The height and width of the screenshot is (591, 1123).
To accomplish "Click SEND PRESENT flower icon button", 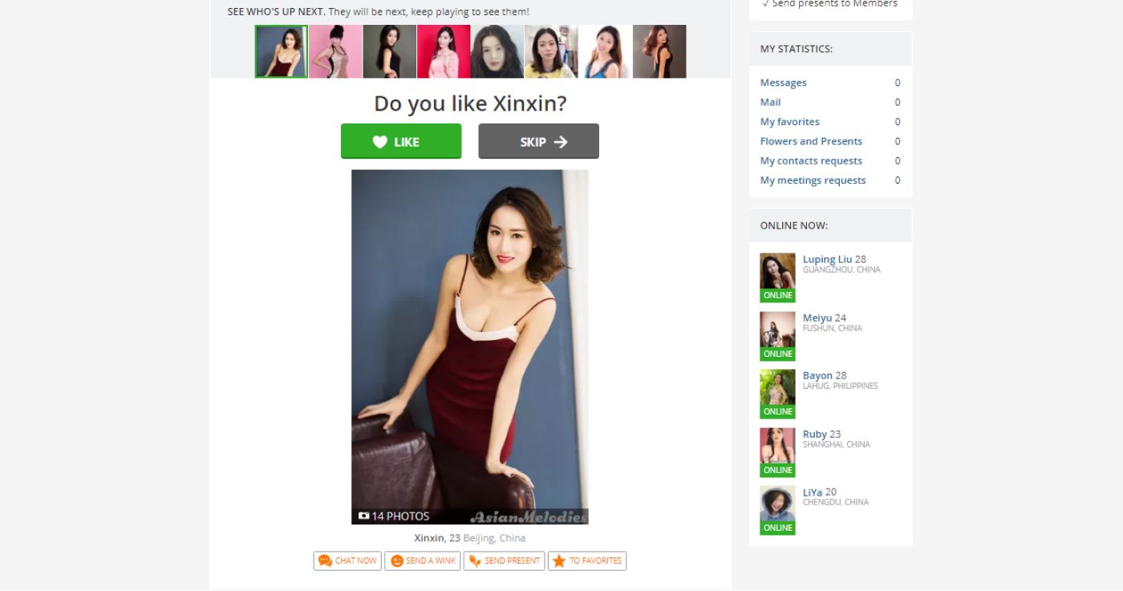I will pos(505,561).
